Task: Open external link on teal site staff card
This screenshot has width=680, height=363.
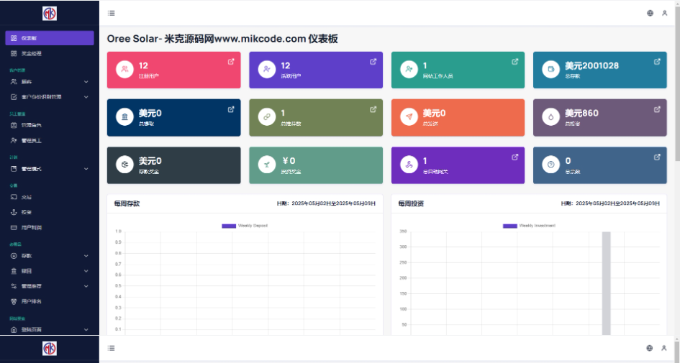Action: point(514,62)
